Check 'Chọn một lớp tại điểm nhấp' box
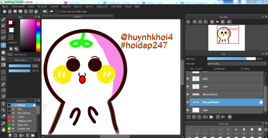The height and width of the screenshot is (138, 268). (x=59, y=11)
